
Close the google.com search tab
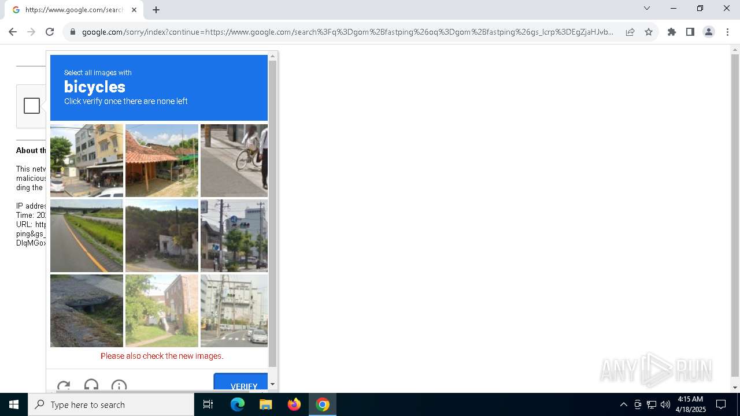click(134, 10)
